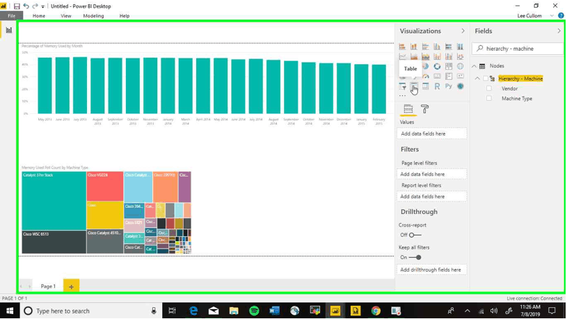Launch Spotify from the taskbar
The image size is (567, 319).
coord(254,311)
